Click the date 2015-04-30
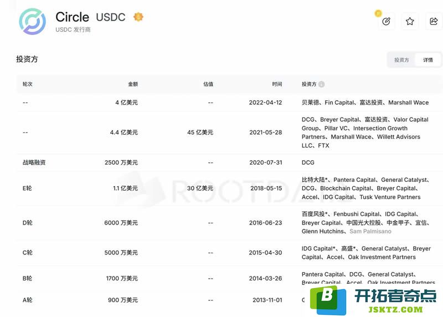Viewport: 443px width, 317px height. (265, 253)
